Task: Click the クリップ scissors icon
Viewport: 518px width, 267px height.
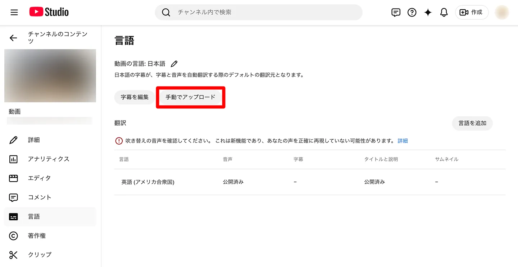Action: click(x=13, y=255)
